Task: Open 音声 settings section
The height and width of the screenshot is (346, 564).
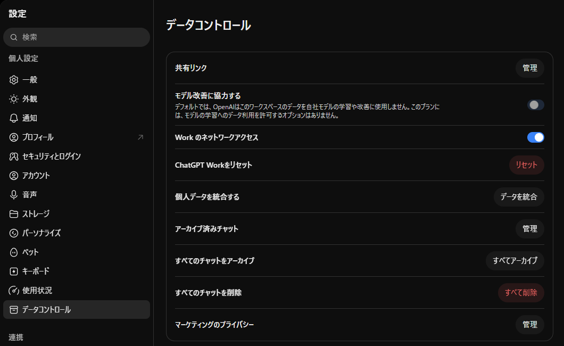Action: pyautogui.click(x=76, y=195)
